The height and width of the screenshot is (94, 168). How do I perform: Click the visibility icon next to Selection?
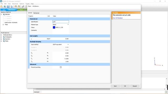(4, 14)
